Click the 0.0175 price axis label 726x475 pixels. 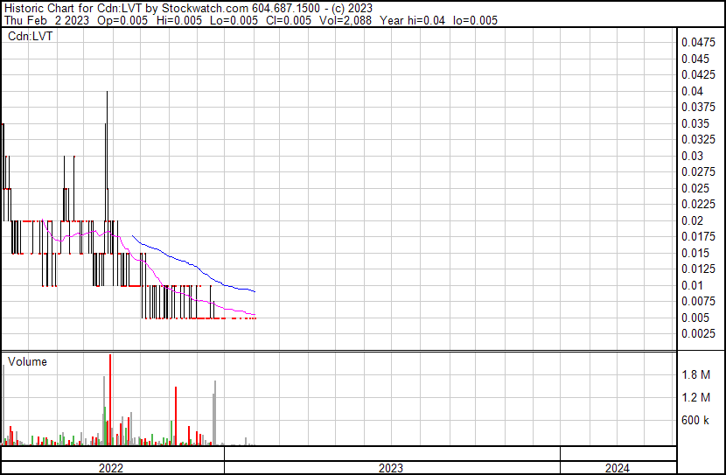(x=698, y=236)
